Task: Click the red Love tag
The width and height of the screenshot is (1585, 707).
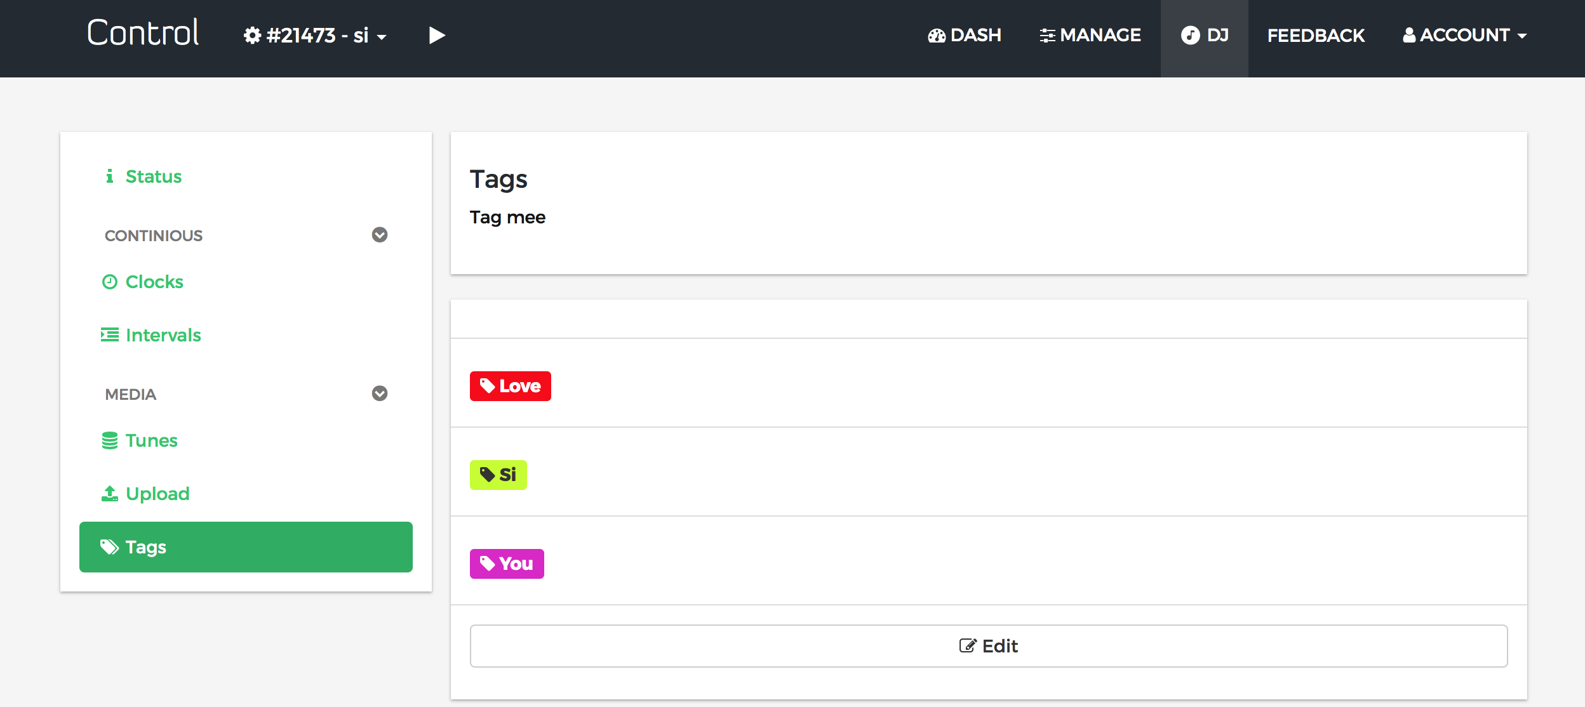Action: pos(511,386)
